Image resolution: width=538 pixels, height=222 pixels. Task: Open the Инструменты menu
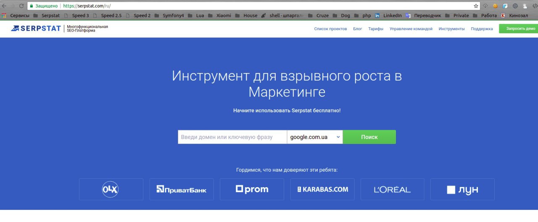pyautogui.click(x=451, y=29)
